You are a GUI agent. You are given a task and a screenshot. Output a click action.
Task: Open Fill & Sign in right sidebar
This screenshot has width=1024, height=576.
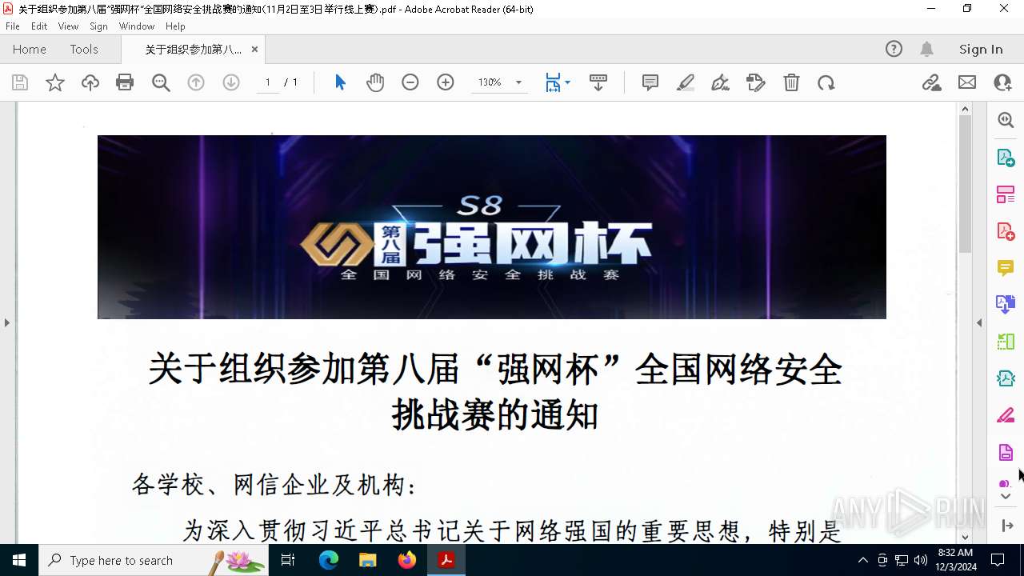1006,415
